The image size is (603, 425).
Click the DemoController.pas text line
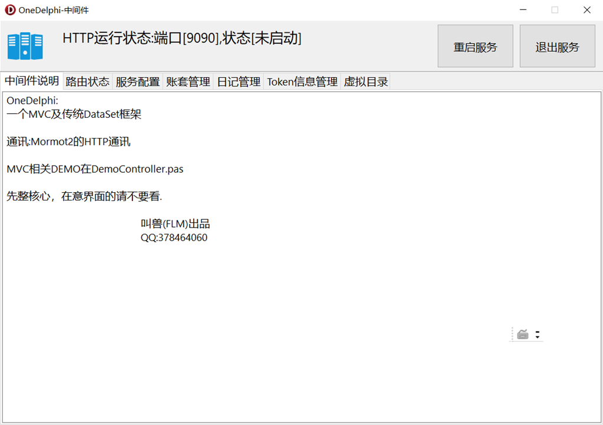[95, 169]
